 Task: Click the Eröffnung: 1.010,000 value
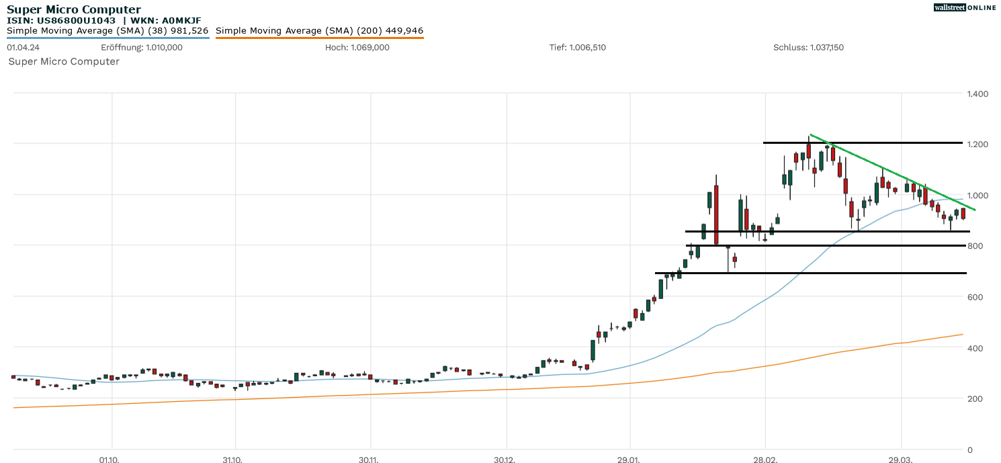point(142,48)
